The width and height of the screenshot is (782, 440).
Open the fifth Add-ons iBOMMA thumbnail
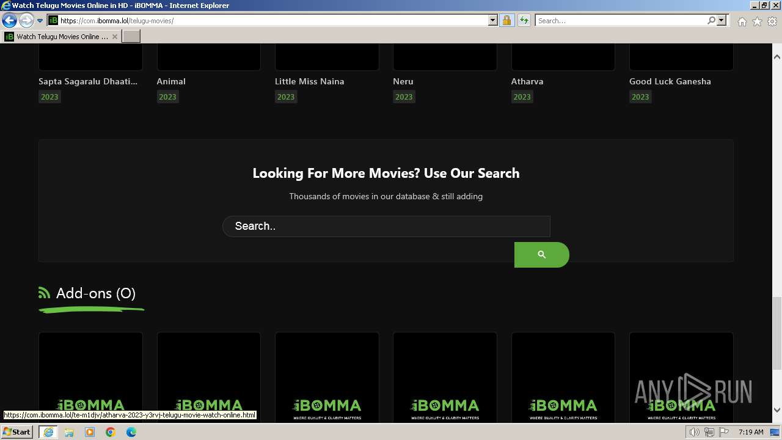[563, 377]
